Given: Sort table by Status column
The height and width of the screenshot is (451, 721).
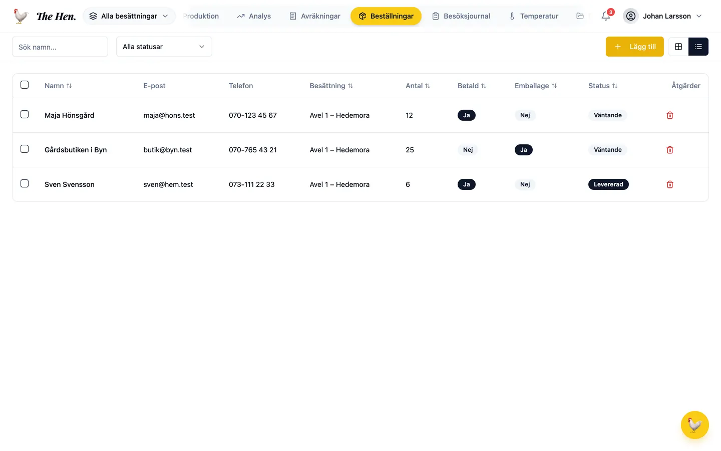Looking at the screenshot, I should click(603, 86).
